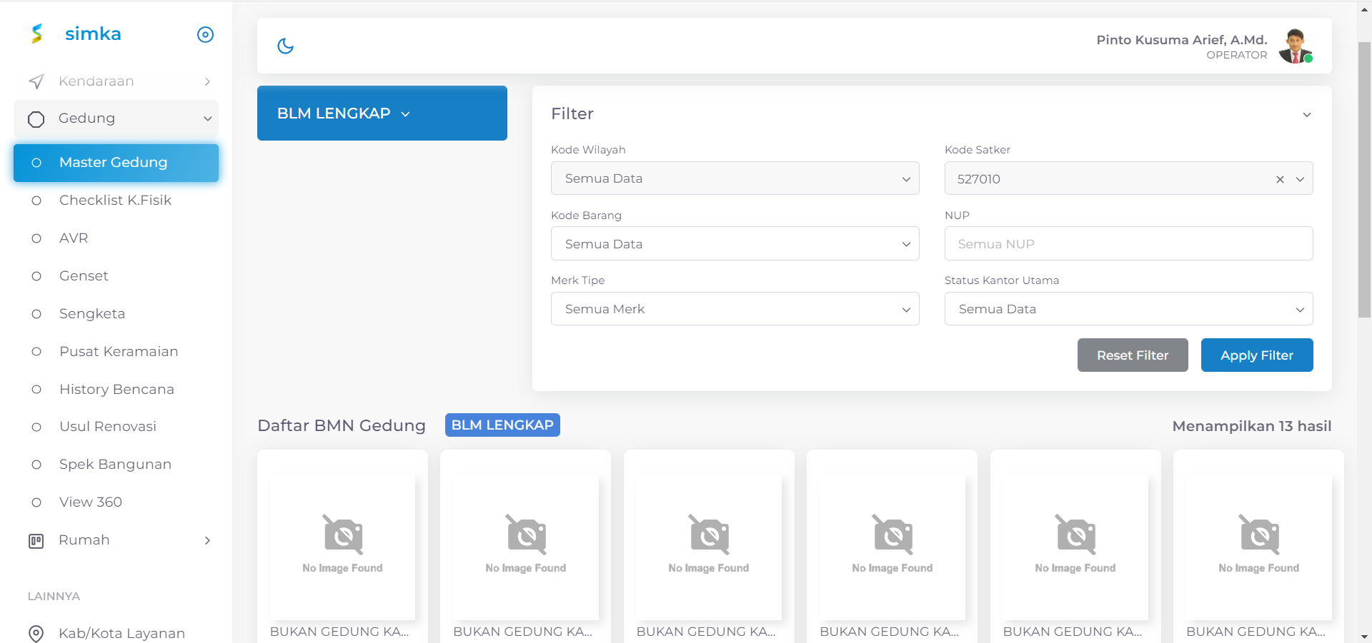The height and width of the screenshot is (643, 1372).
Task: Focus the NUP input field
Action: click(x=1128, y=244)
